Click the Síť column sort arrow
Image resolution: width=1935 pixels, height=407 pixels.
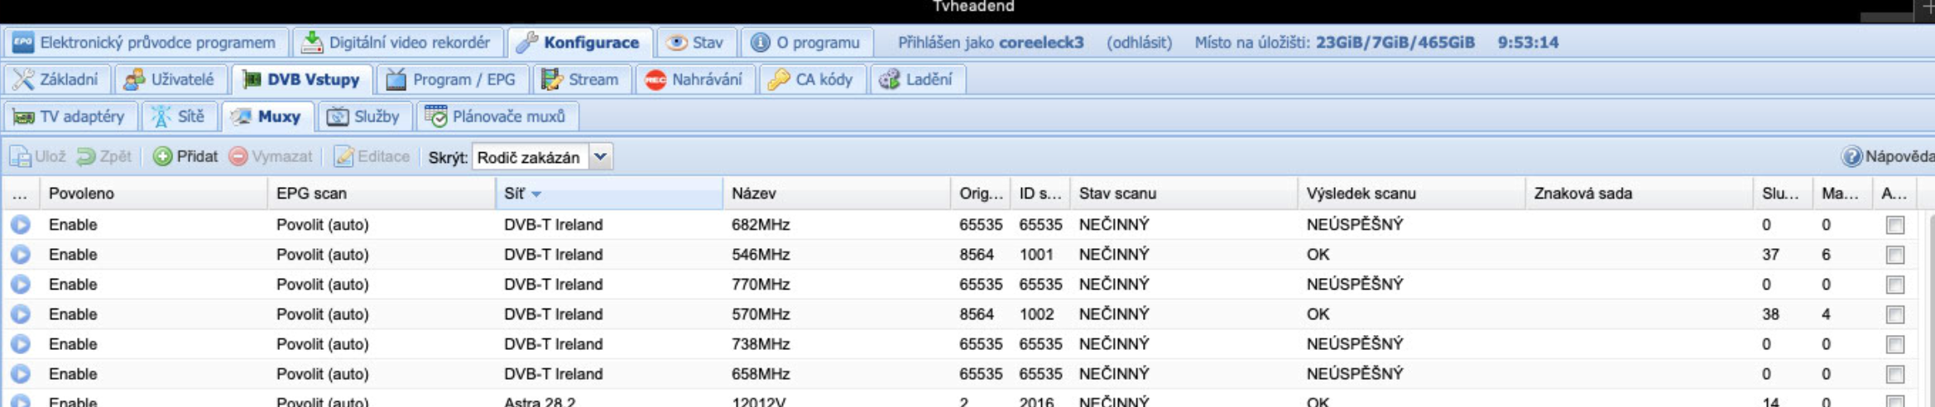coord(536,194)
